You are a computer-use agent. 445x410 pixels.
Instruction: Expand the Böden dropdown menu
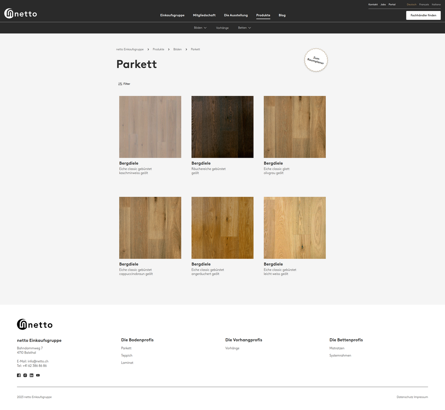click(x=200, y=28)
